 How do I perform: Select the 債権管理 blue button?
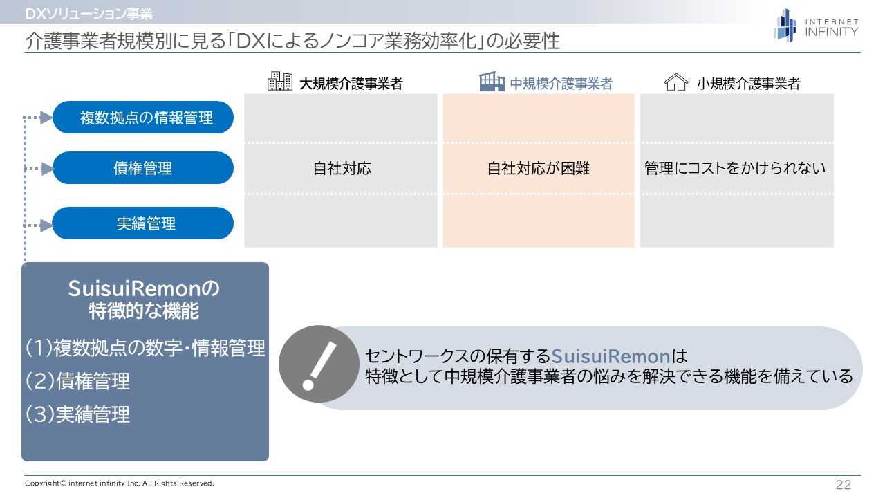click(143, 168)
